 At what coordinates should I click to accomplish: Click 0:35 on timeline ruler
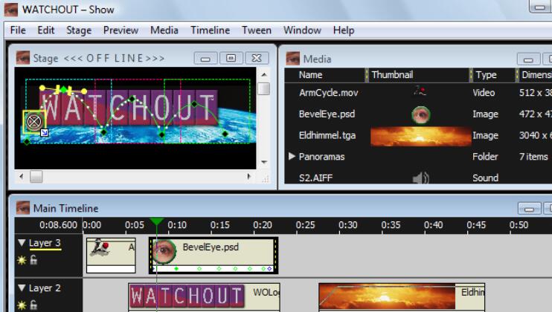tap(391, 225)
